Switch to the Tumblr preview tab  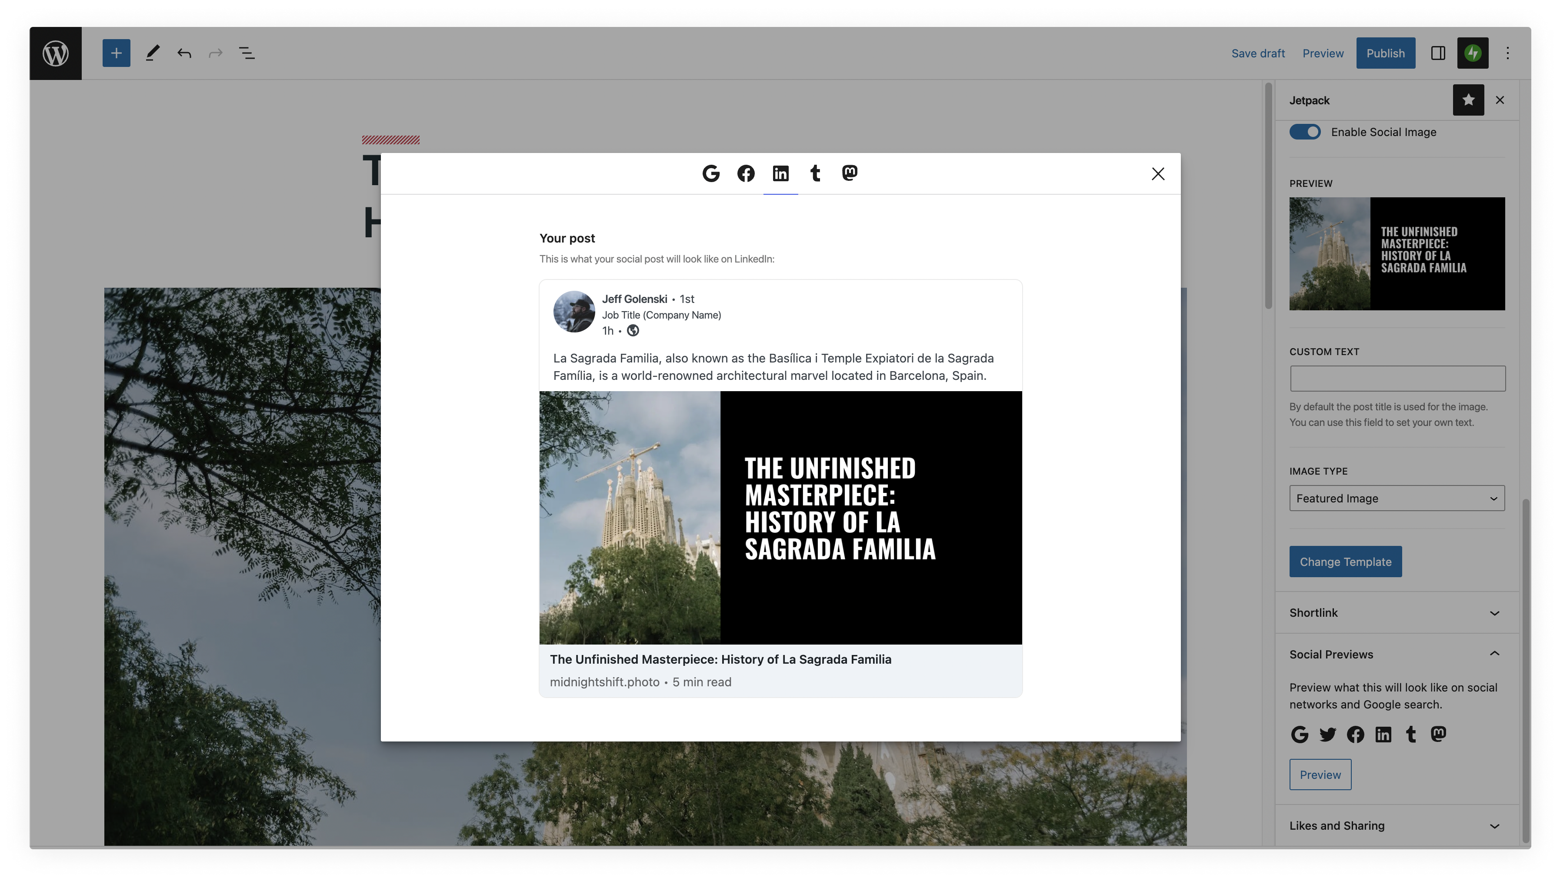click(815, 174)
